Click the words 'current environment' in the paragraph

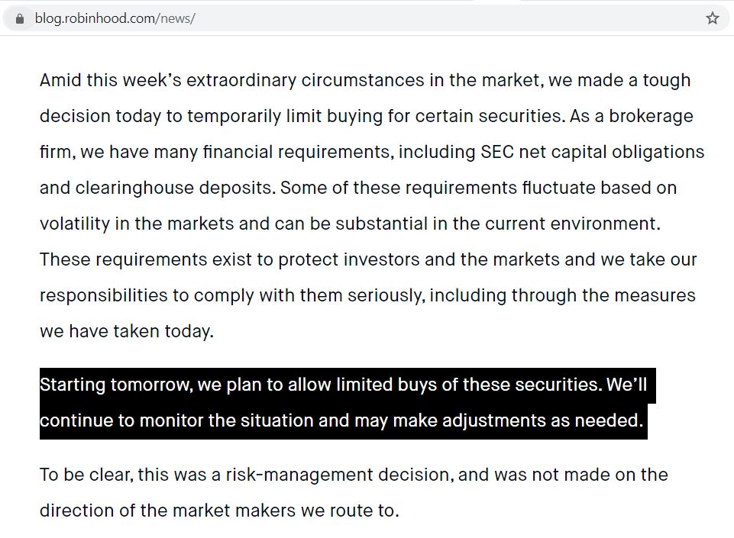[580, 224]
